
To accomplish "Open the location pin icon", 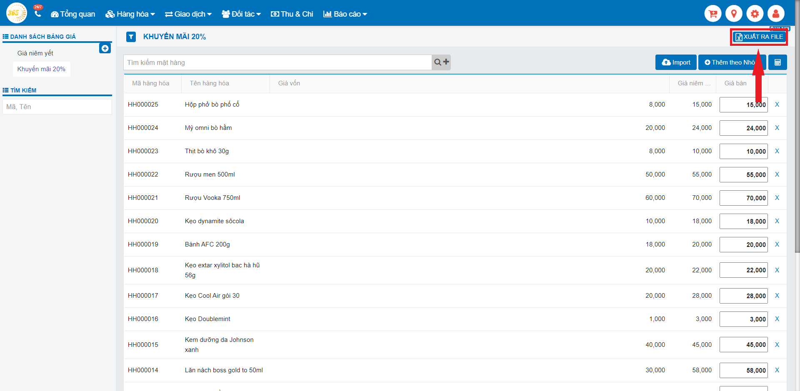I will (734, 14).
